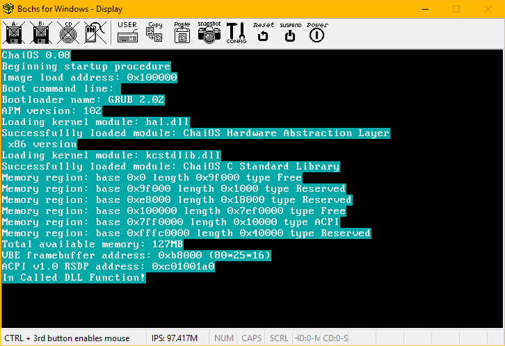505x346 pixels.
Task: Click the CAPS lock status indicator
Action: 251,338
